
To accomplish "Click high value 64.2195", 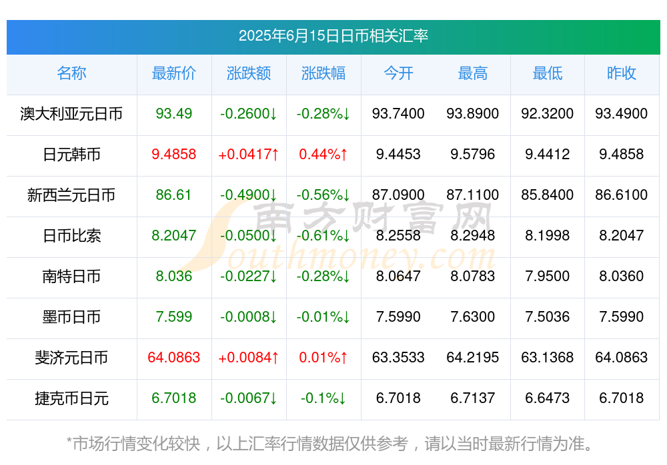I will pyautogui.click(x=473, y=357).
